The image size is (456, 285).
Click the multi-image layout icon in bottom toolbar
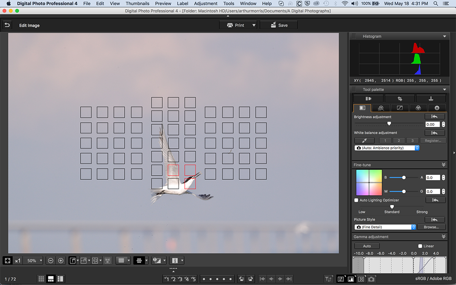coord(108,261)
